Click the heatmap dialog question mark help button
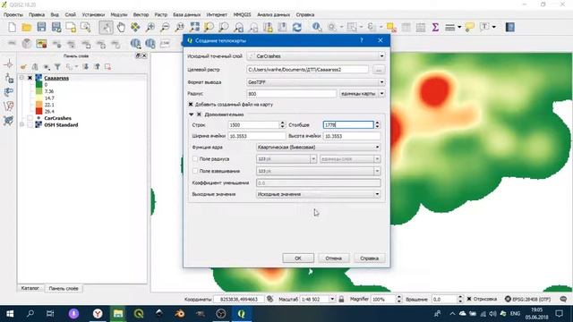573x322 pixels. point(362,40)
